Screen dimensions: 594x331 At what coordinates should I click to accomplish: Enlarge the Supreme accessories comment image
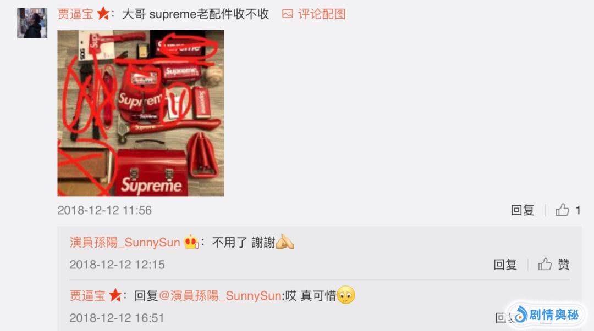tap(141, 113)
